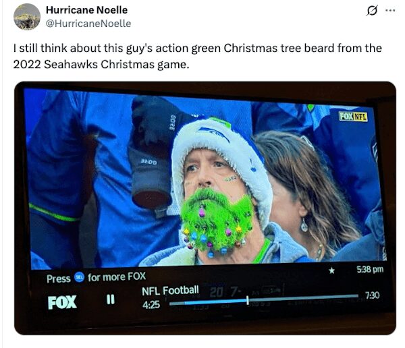Click the 4:25 start time label
The width and height of the screenshot is (405, 348).
coord(151,305)
